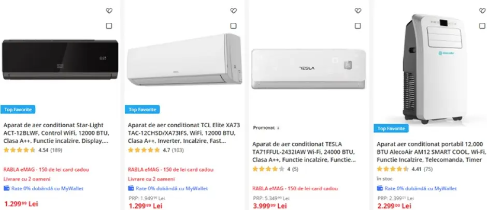Screen dimensions: 487x210
Task: Favorite the TCL Elite XA73 product
Action: click(x=234, y=10)
